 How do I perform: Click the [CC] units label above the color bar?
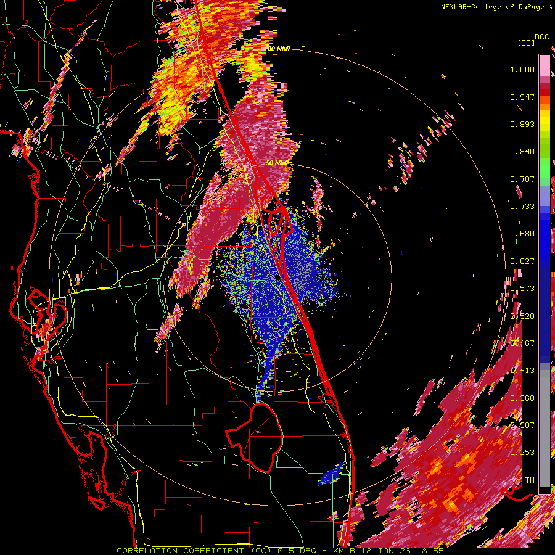pos(527,43)
